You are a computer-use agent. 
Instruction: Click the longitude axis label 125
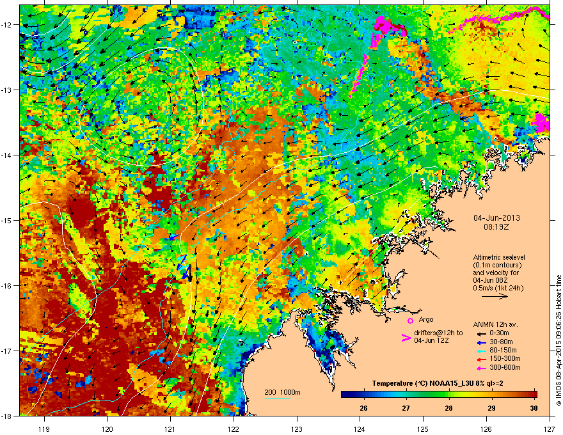click(423, 429)
